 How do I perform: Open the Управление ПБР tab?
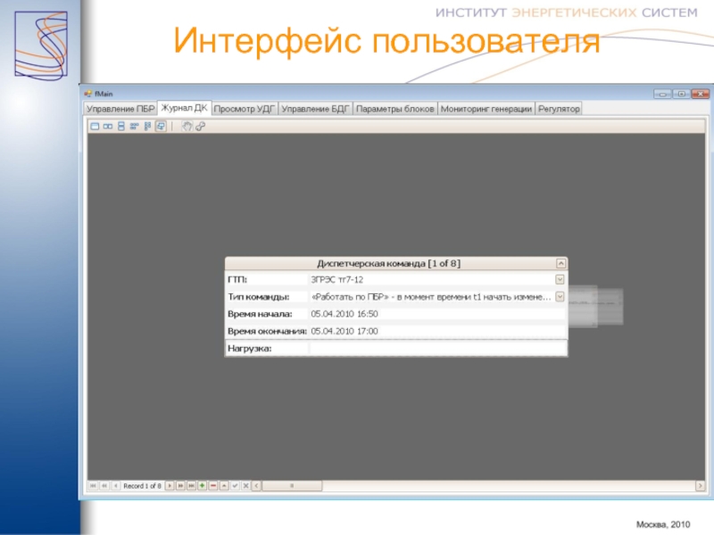120,109
